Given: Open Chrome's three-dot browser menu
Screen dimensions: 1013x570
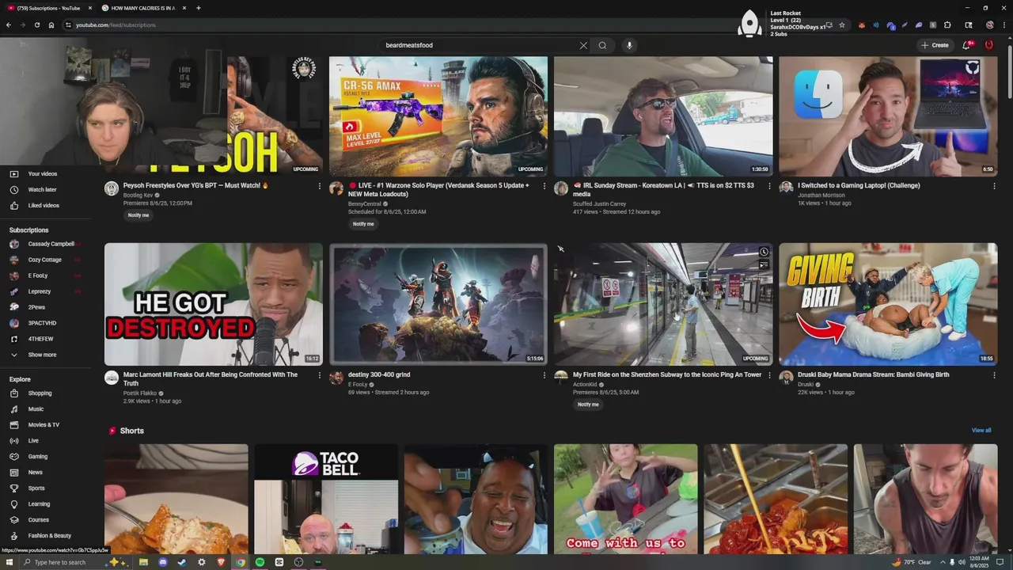Looking at the screenshot, I should 1004,25.
